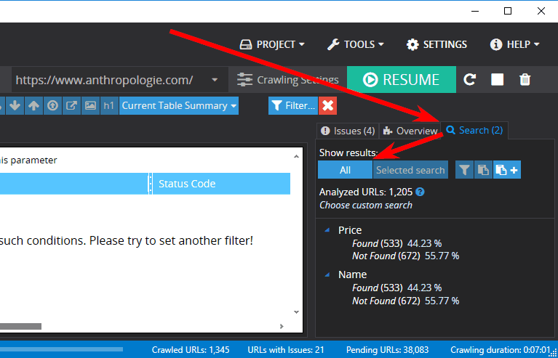
Task: Switch to Selected search results
Action: tap(410, 170)
